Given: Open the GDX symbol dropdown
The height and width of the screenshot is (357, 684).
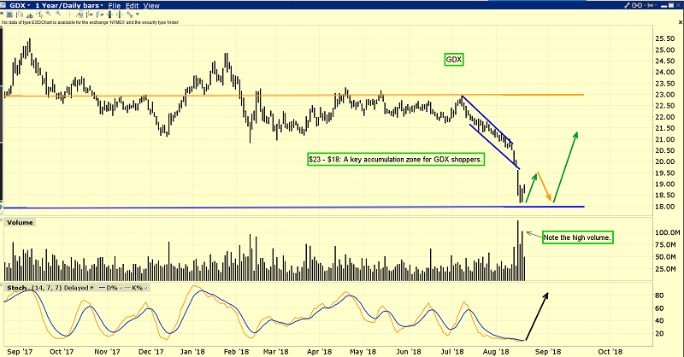Looking at the screenshot, I should pos(20,5).
